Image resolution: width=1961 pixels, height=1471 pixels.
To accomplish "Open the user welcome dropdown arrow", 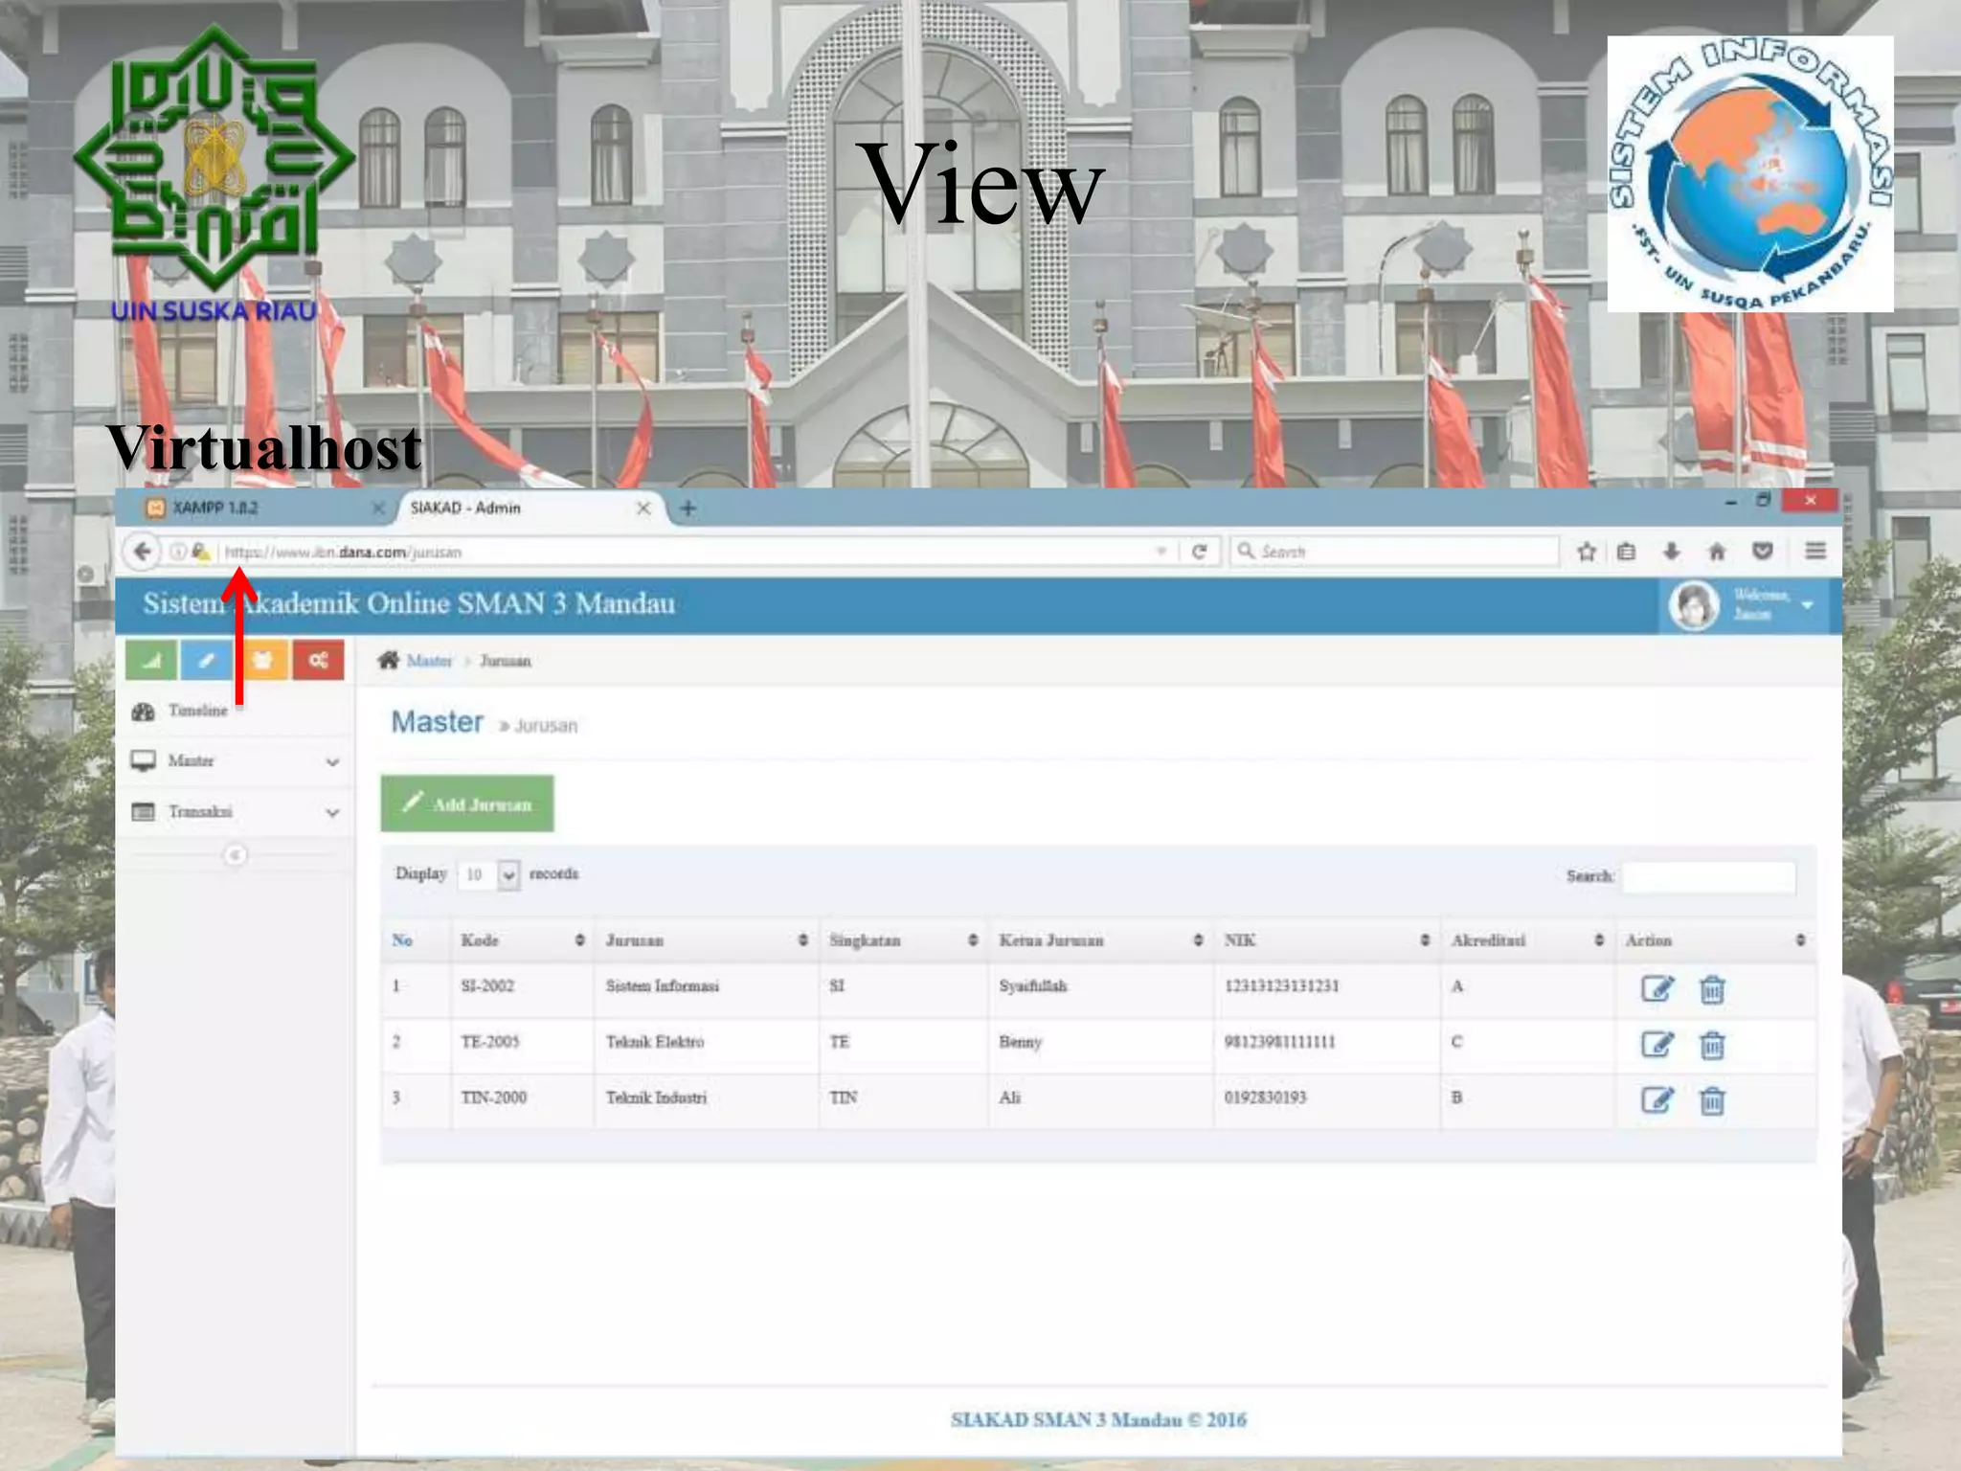I will point(1808,605).
